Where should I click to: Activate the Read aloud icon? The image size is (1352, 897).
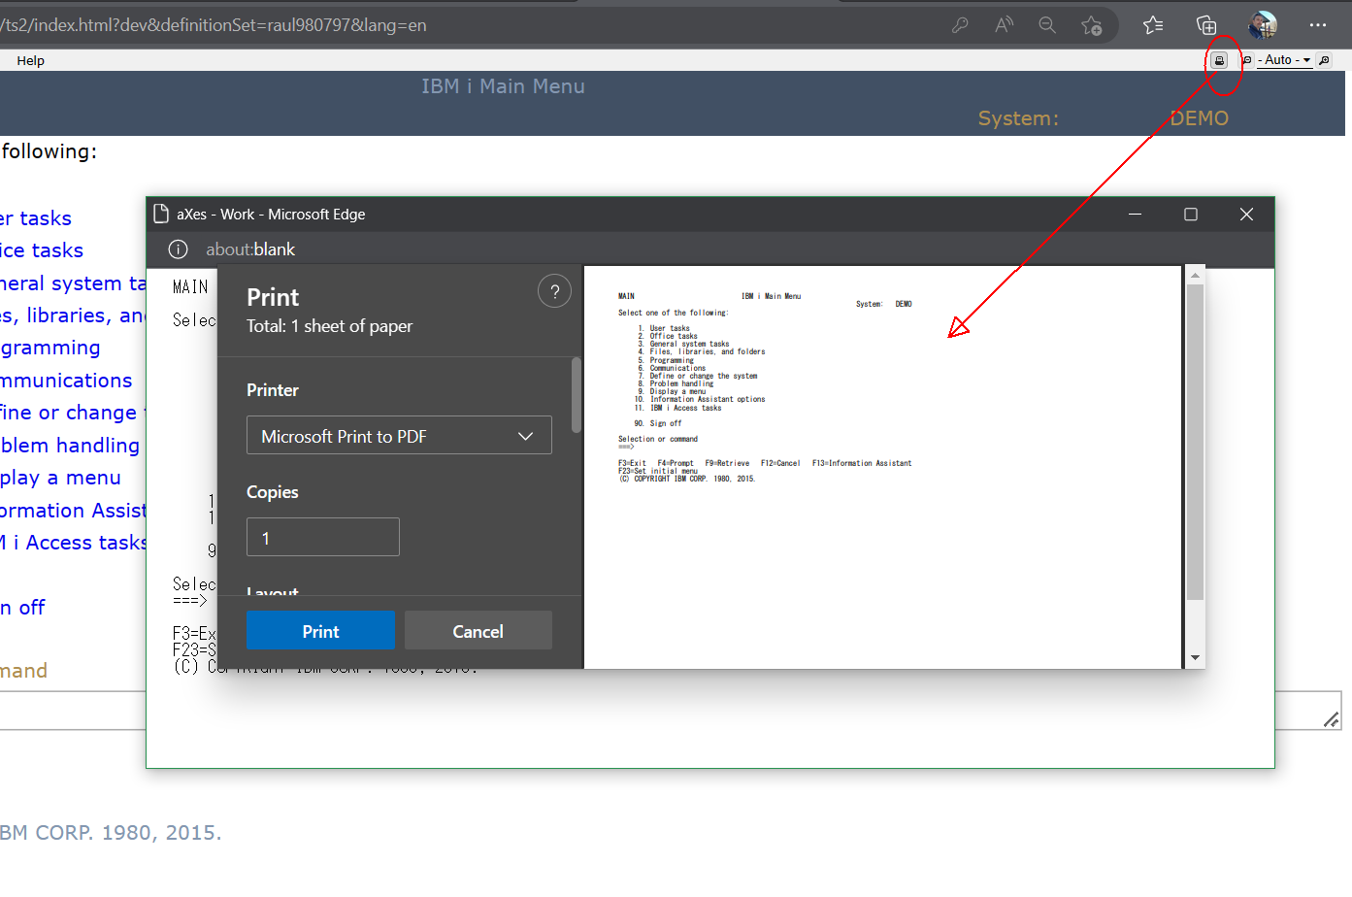coord(1004,25)
